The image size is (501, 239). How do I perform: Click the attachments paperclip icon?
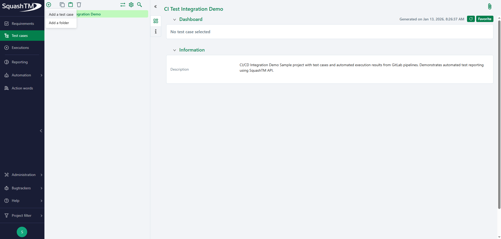[x=490, y=6]
